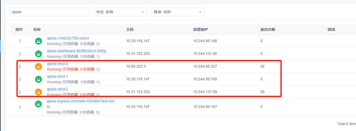This screenshot has height=131, width=356.
Task: Open actions menu for apisix-etcd-2
Action: click(20, 92)
